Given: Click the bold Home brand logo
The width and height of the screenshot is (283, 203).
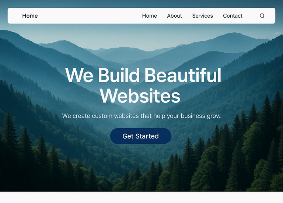Looking at the screenshot, I should (30, 16).
